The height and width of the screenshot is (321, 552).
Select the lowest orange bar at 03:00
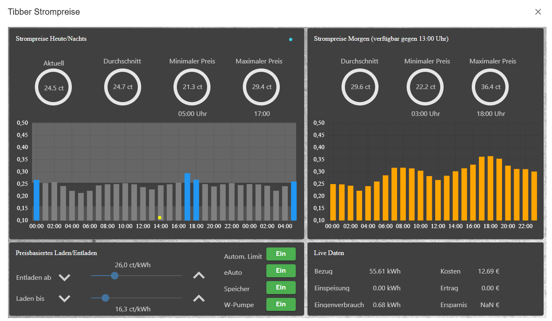click(359, 205)
